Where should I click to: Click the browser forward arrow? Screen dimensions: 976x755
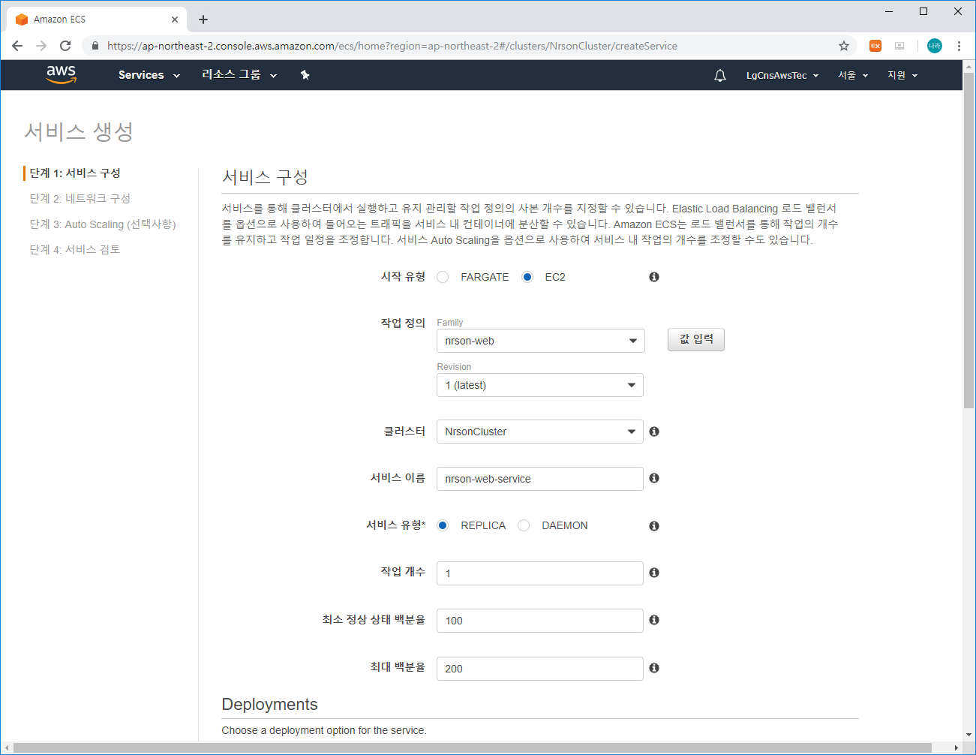click(x=41, y=46)
